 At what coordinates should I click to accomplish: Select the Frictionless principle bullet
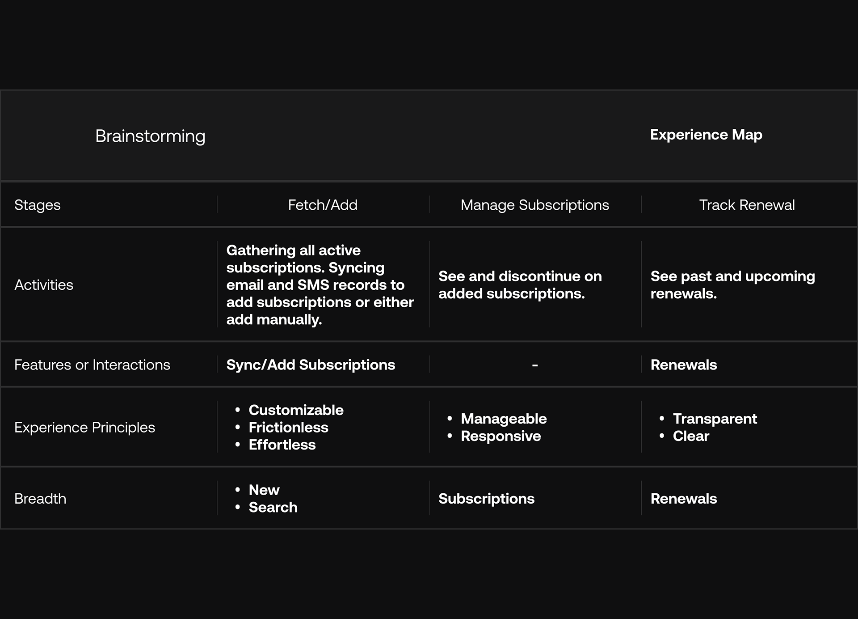coord(288,428)
